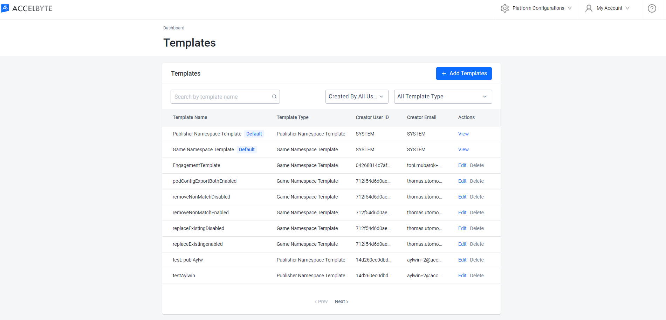666x320 pixels.
Task: Edit podConfigExportBothEnabled template
Action: click(x=462, y=181)
